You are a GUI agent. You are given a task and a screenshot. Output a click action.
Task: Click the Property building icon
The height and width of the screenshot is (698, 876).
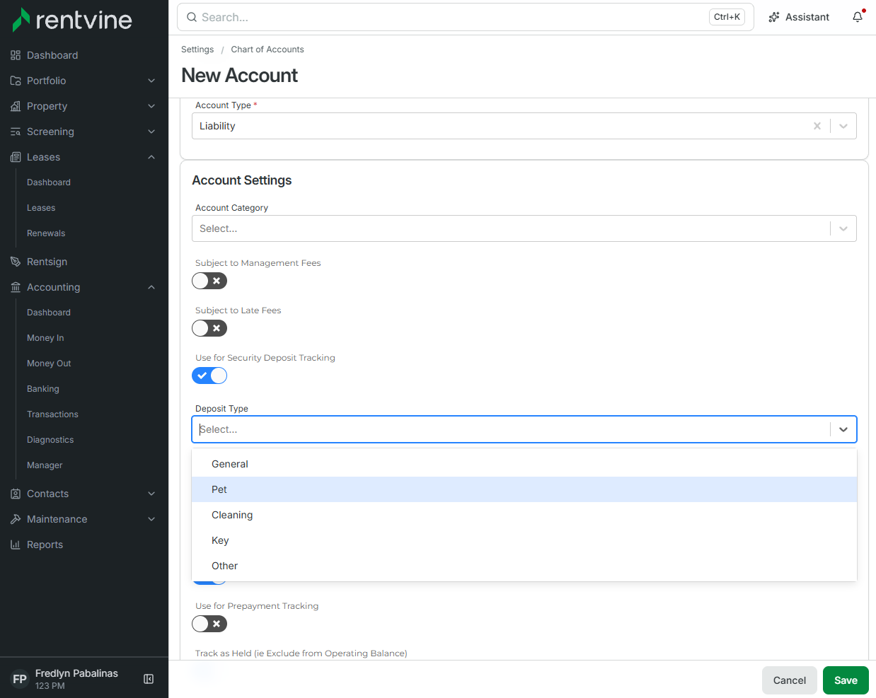(16, 106)
